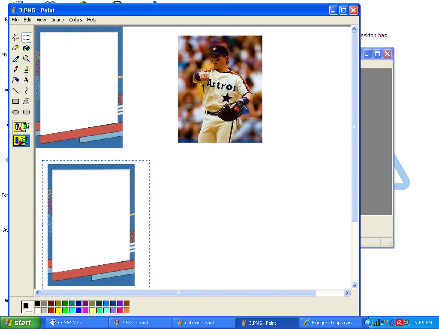Switch to untitled - Paint taskbar button
The image size is (439, 329).
tap(203, 323)
